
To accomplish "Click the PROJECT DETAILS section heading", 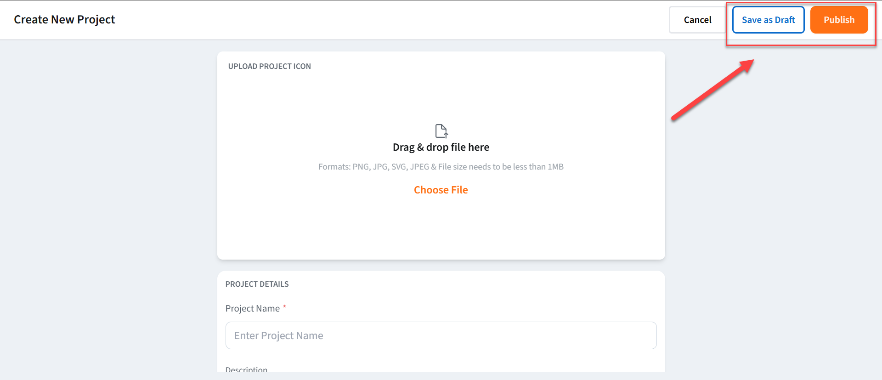I will coord(257,284).
